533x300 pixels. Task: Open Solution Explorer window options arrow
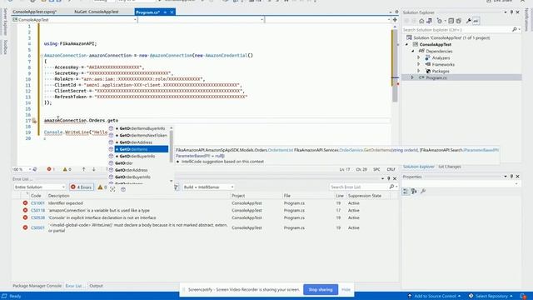(x=506, y=12)
